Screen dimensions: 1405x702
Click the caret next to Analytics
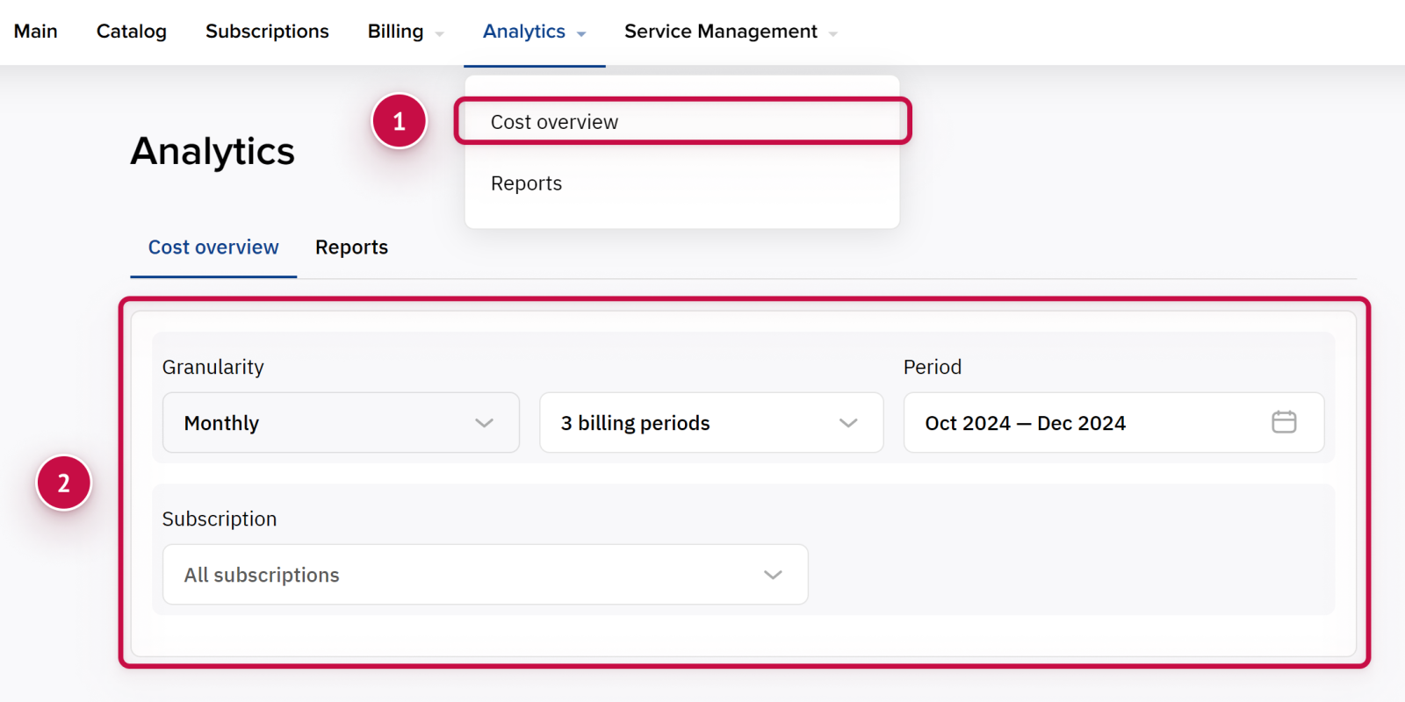point(581,34)
